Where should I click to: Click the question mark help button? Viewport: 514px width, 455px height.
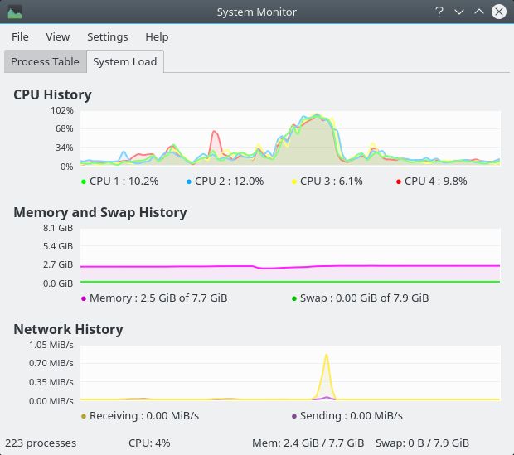point(439,12)
